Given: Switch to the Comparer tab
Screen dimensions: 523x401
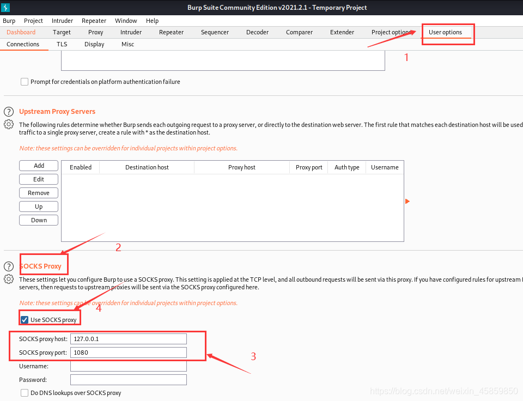Looking at the screenshot, I should click(300, 32).
